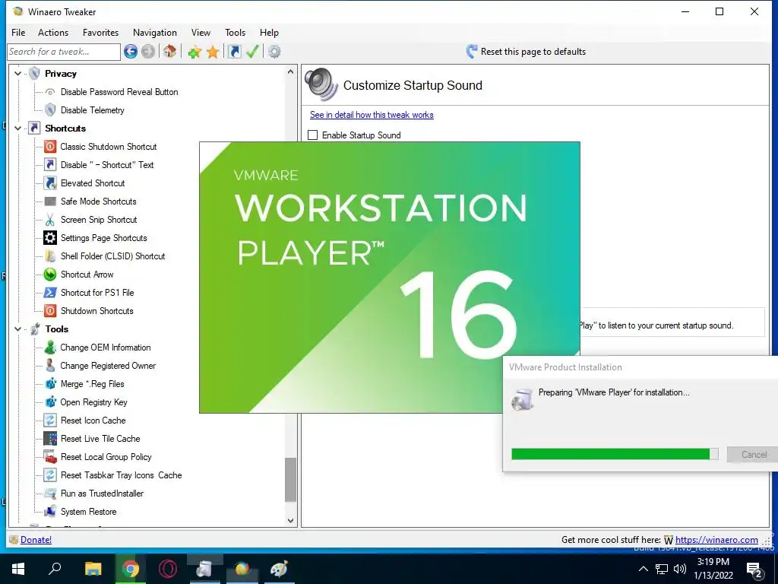Image resolution: width=778 pixels, height=584 pixels.
Task: Click Settings Page Shortcuts gear icon
Action: coord(50,238)
